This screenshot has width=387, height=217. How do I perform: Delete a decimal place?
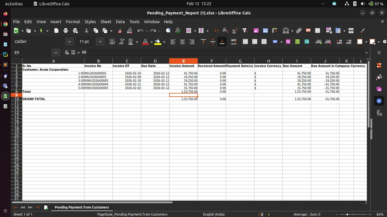(x=328, y=42)
